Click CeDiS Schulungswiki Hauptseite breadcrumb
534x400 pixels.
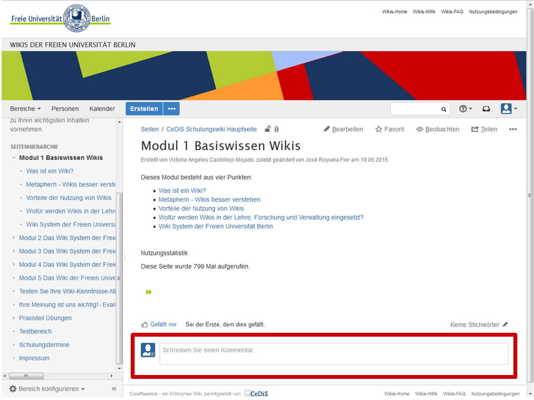coord(211,129)
